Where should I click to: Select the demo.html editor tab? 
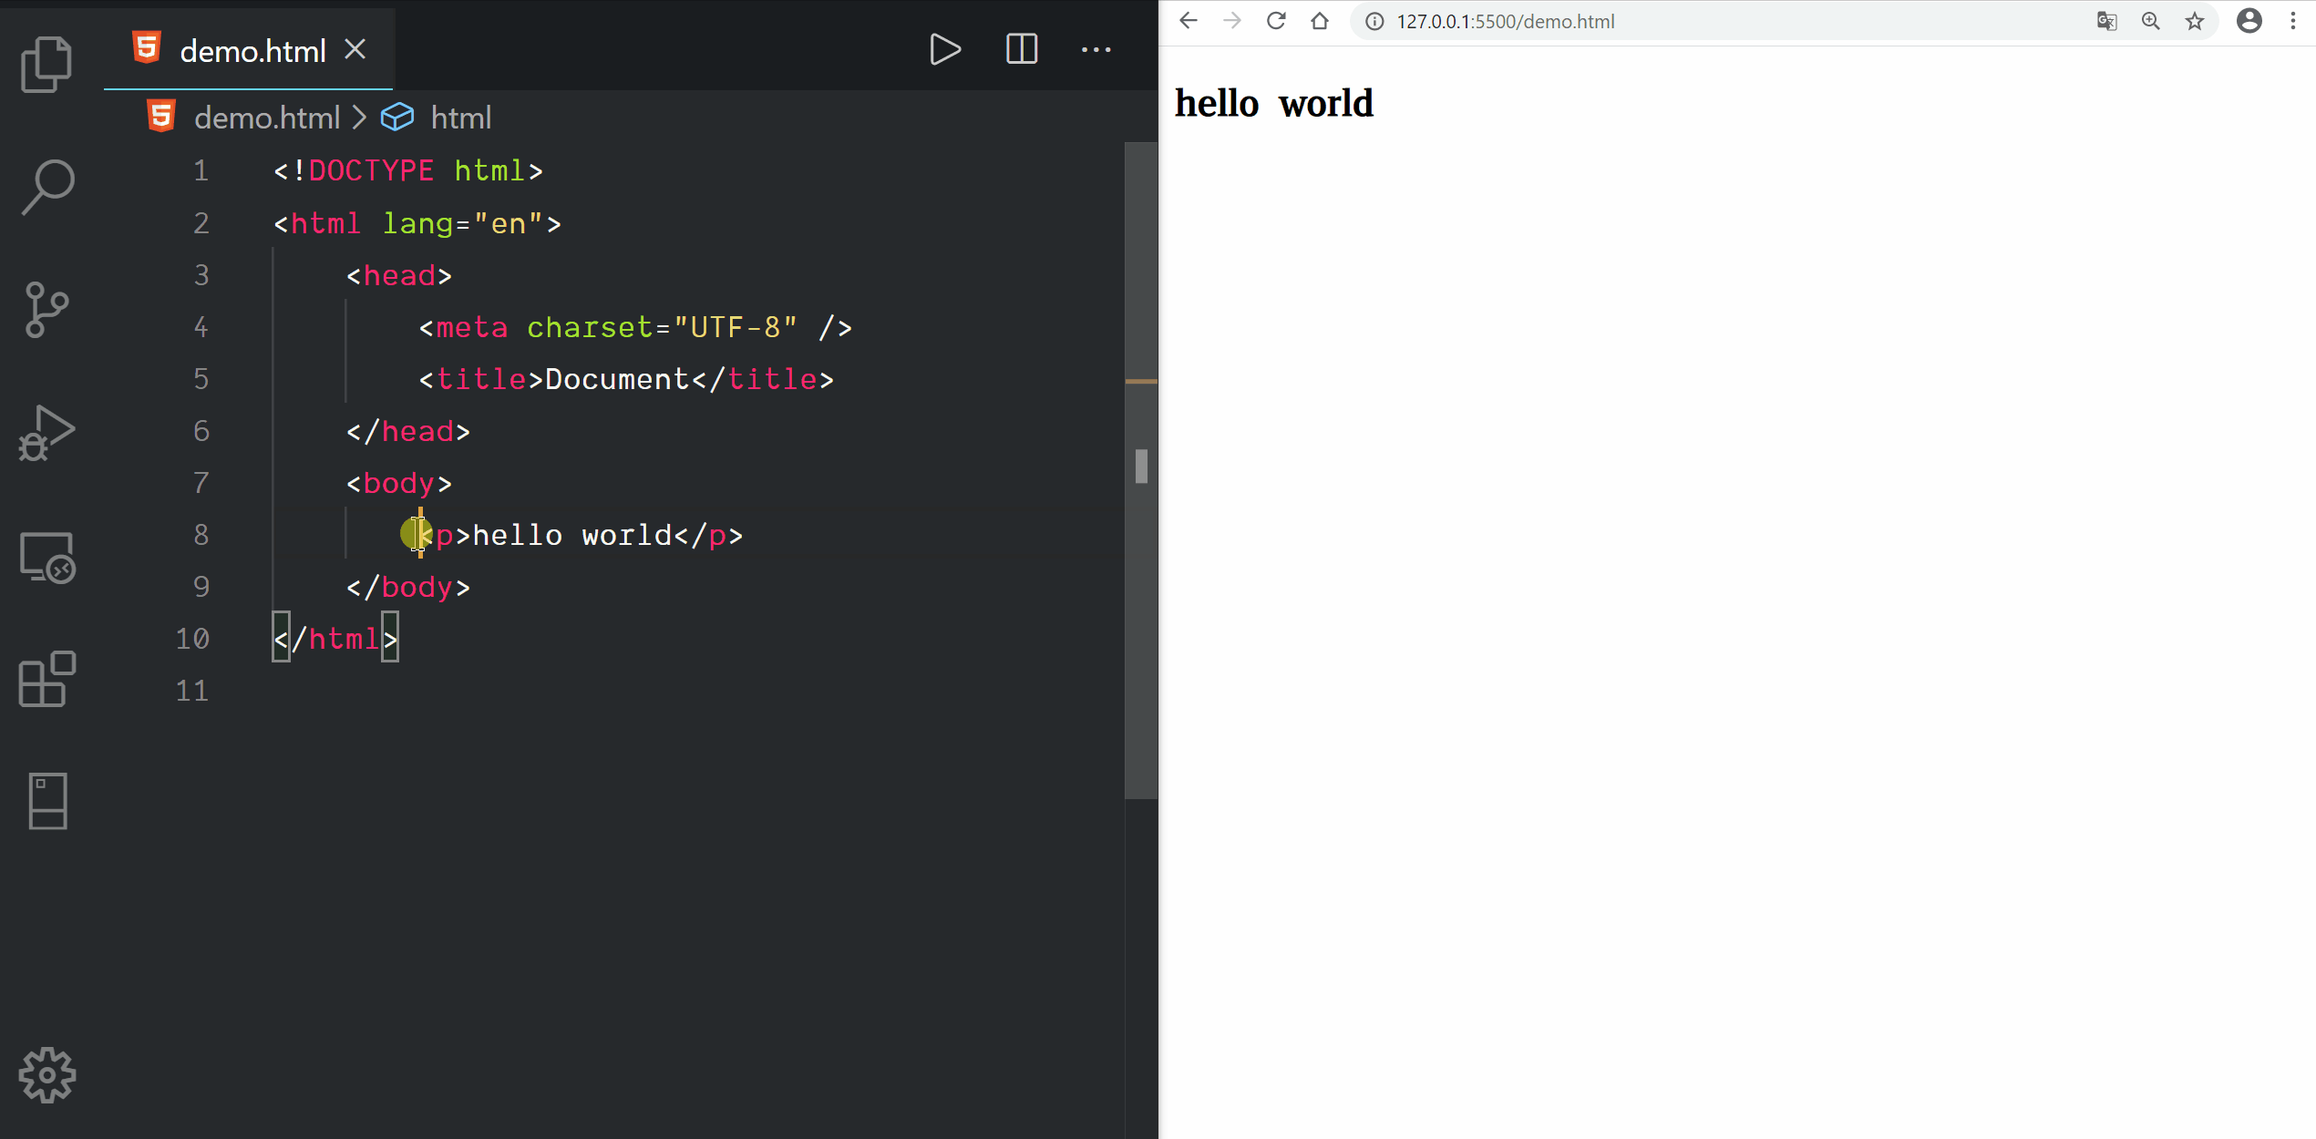pos(252,51)
